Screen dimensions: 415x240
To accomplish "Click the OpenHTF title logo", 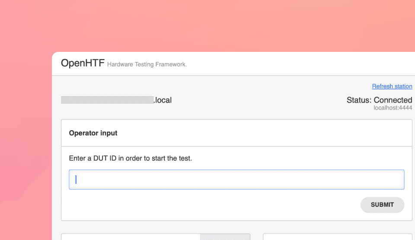I will (x=82, y=63).
